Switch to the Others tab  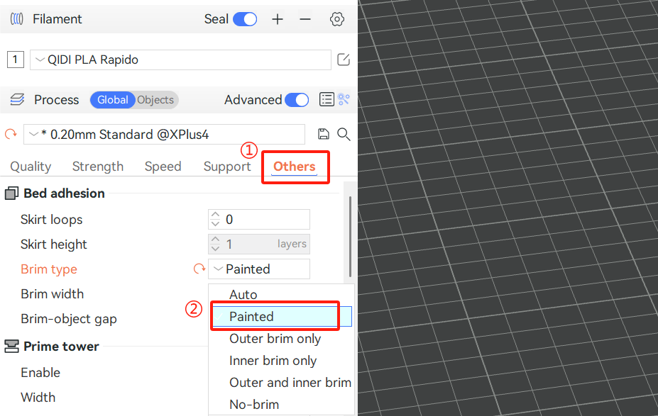coord(294,167)
